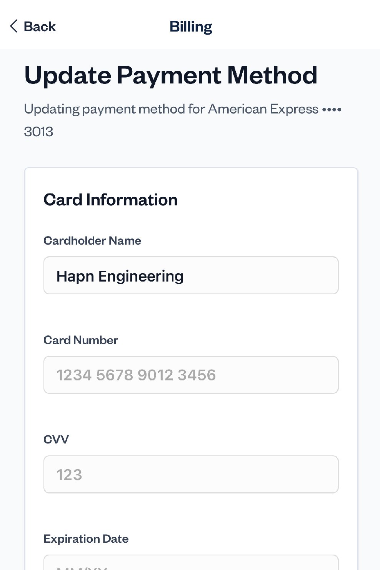Click the 3456 placeholder digits in Card Number
Image resolution: width=380 pixels, height=570 pixels.
click(x=197, y=375)
